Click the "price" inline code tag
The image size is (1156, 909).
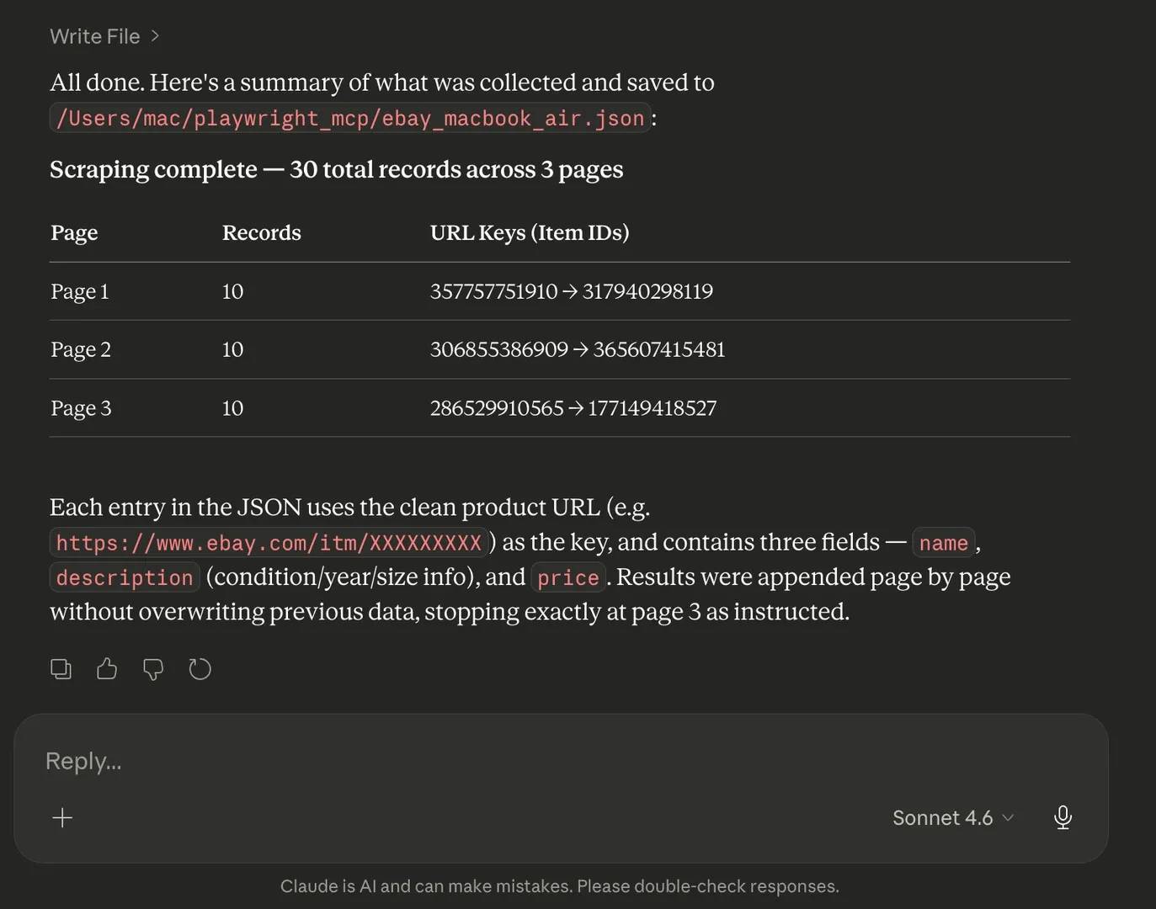(567, 577)
